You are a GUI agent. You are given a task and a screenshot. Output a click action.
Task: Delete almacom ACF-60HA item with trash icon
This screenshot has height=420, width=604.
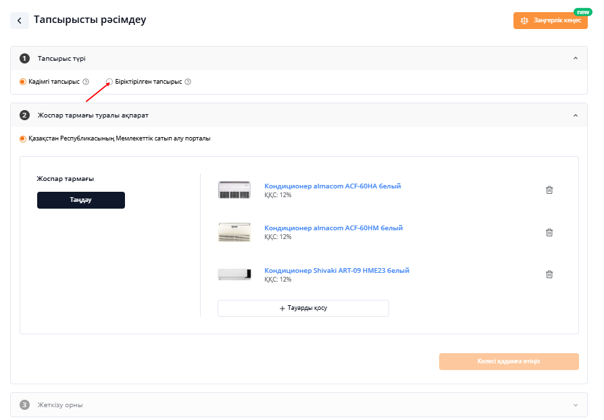(x=549, y=190)
